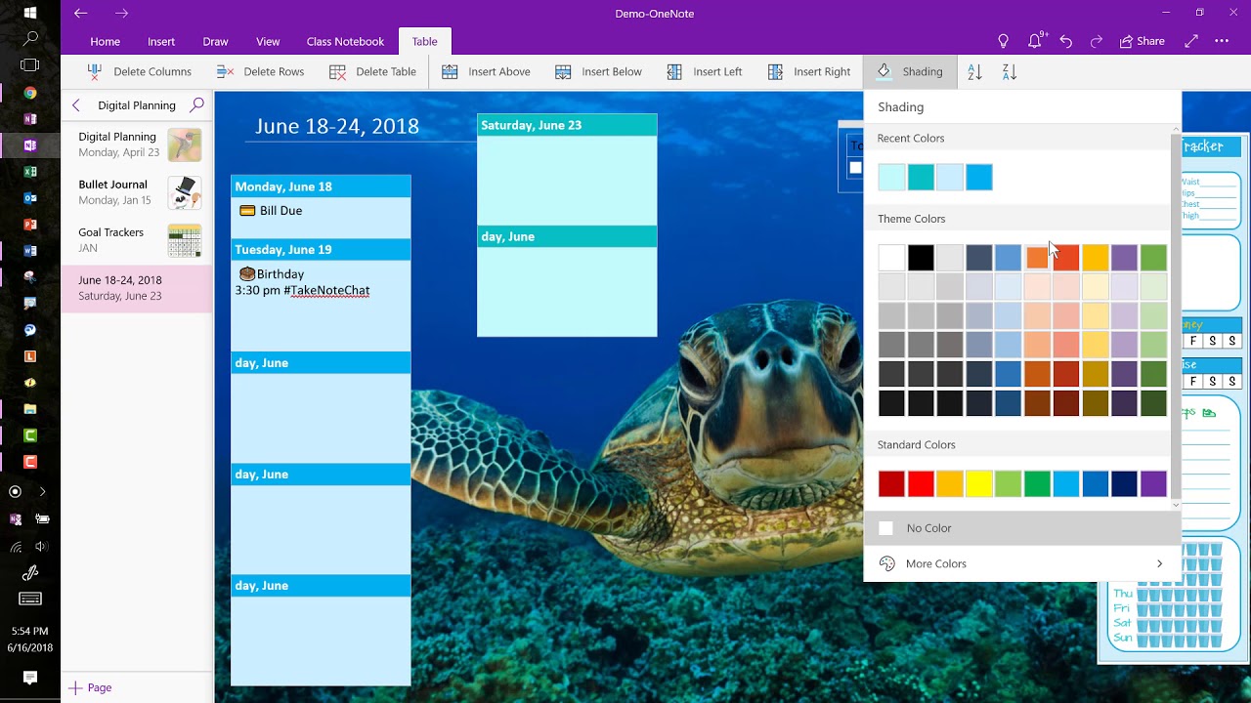Launch Chrome from the taskbar

30,93
